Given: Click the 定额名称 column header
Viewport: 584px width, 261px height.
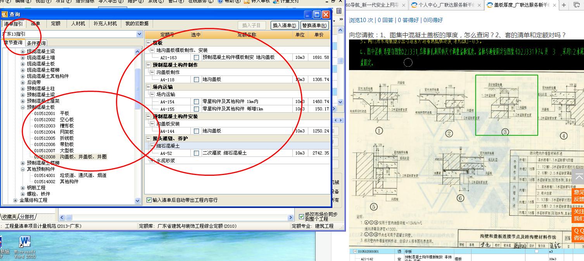Looking at the screenshot, I should [247, 35].
